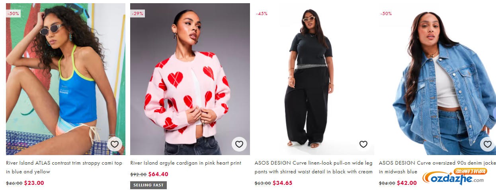Open the River Island cami top photo

click(66, 79)
